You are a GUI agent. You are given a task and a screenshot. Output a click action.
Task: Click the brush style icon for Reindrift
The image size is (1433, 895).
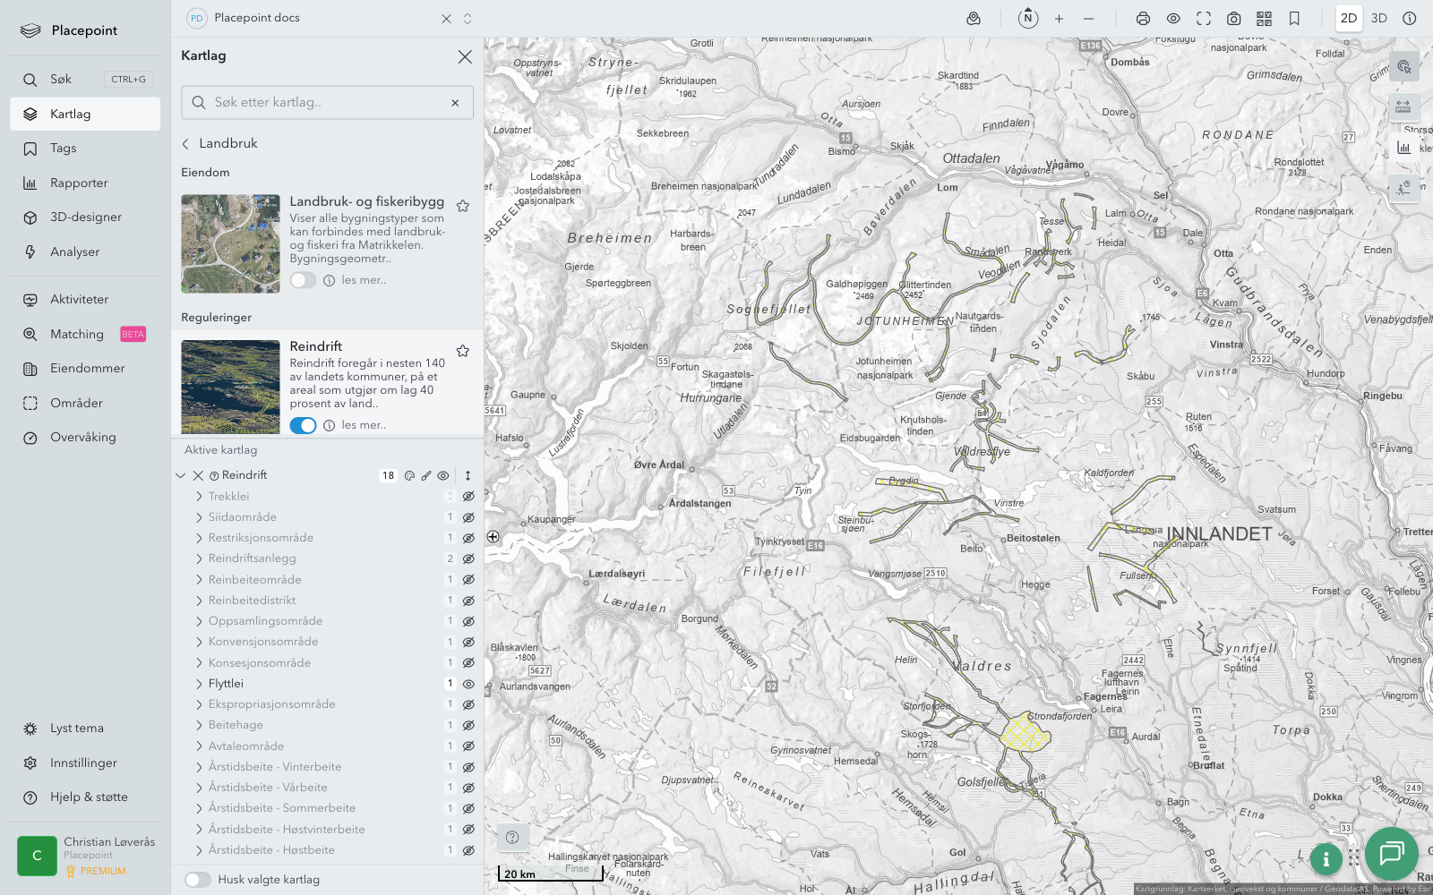click(426, 476)
